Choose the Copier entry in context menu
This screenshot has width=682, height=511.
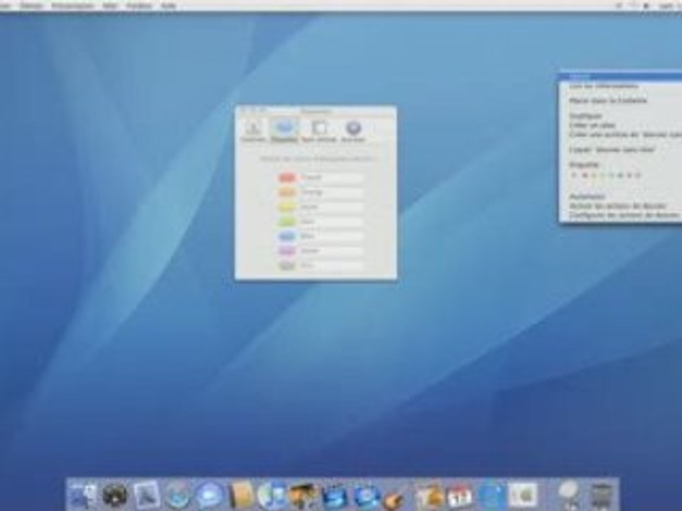coord(621,150)
